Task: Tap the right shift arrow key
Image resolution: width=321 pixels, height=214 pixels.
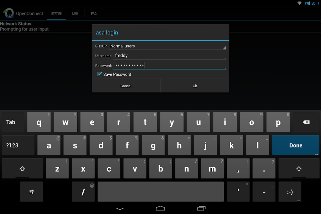Action: (299, 169)
